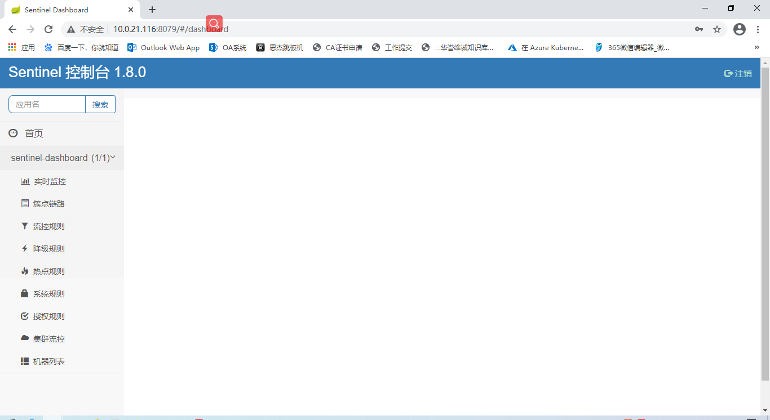770x420 pixels.
Task: Open the Outlook Web App bookmark
Action: coord(163,47)
